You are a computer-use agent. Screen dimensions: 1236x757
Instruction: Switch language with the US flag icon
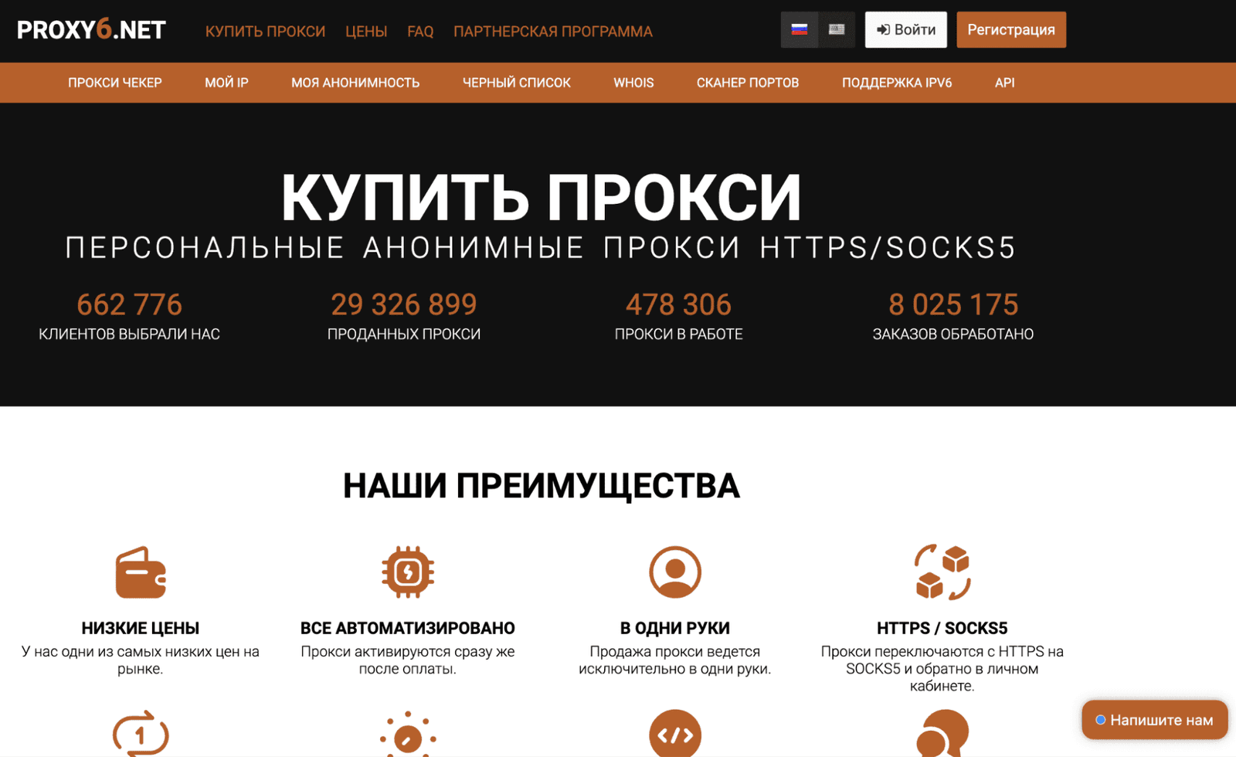tap(837, 30)
